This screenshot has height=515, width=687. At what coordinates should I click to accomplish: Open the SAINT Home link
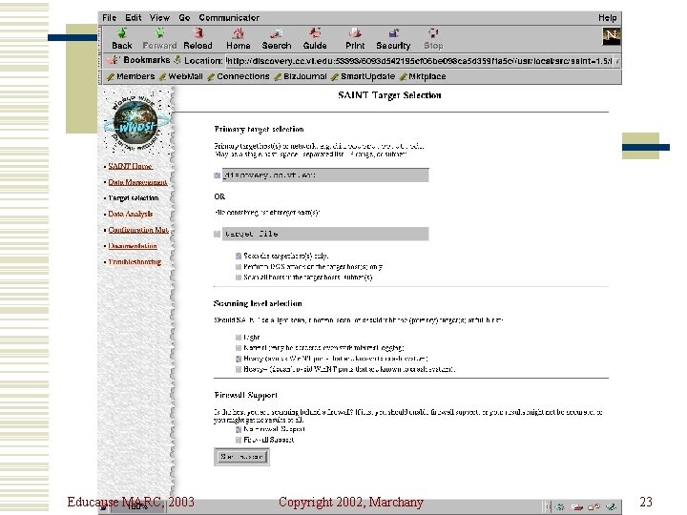[130, 166]
